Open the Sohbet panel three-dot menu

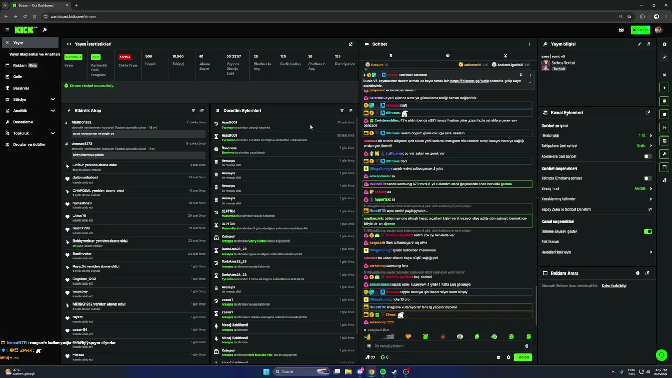pyautogui.click(x=529, y=44)
